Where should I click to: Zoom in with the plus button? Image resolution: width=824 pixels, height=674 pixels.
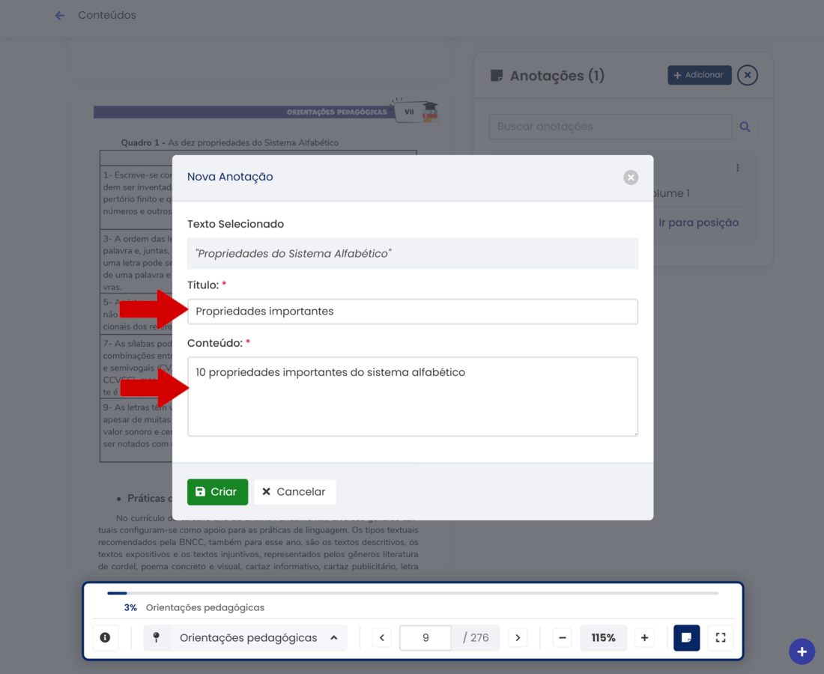click(x=644, y=637)
